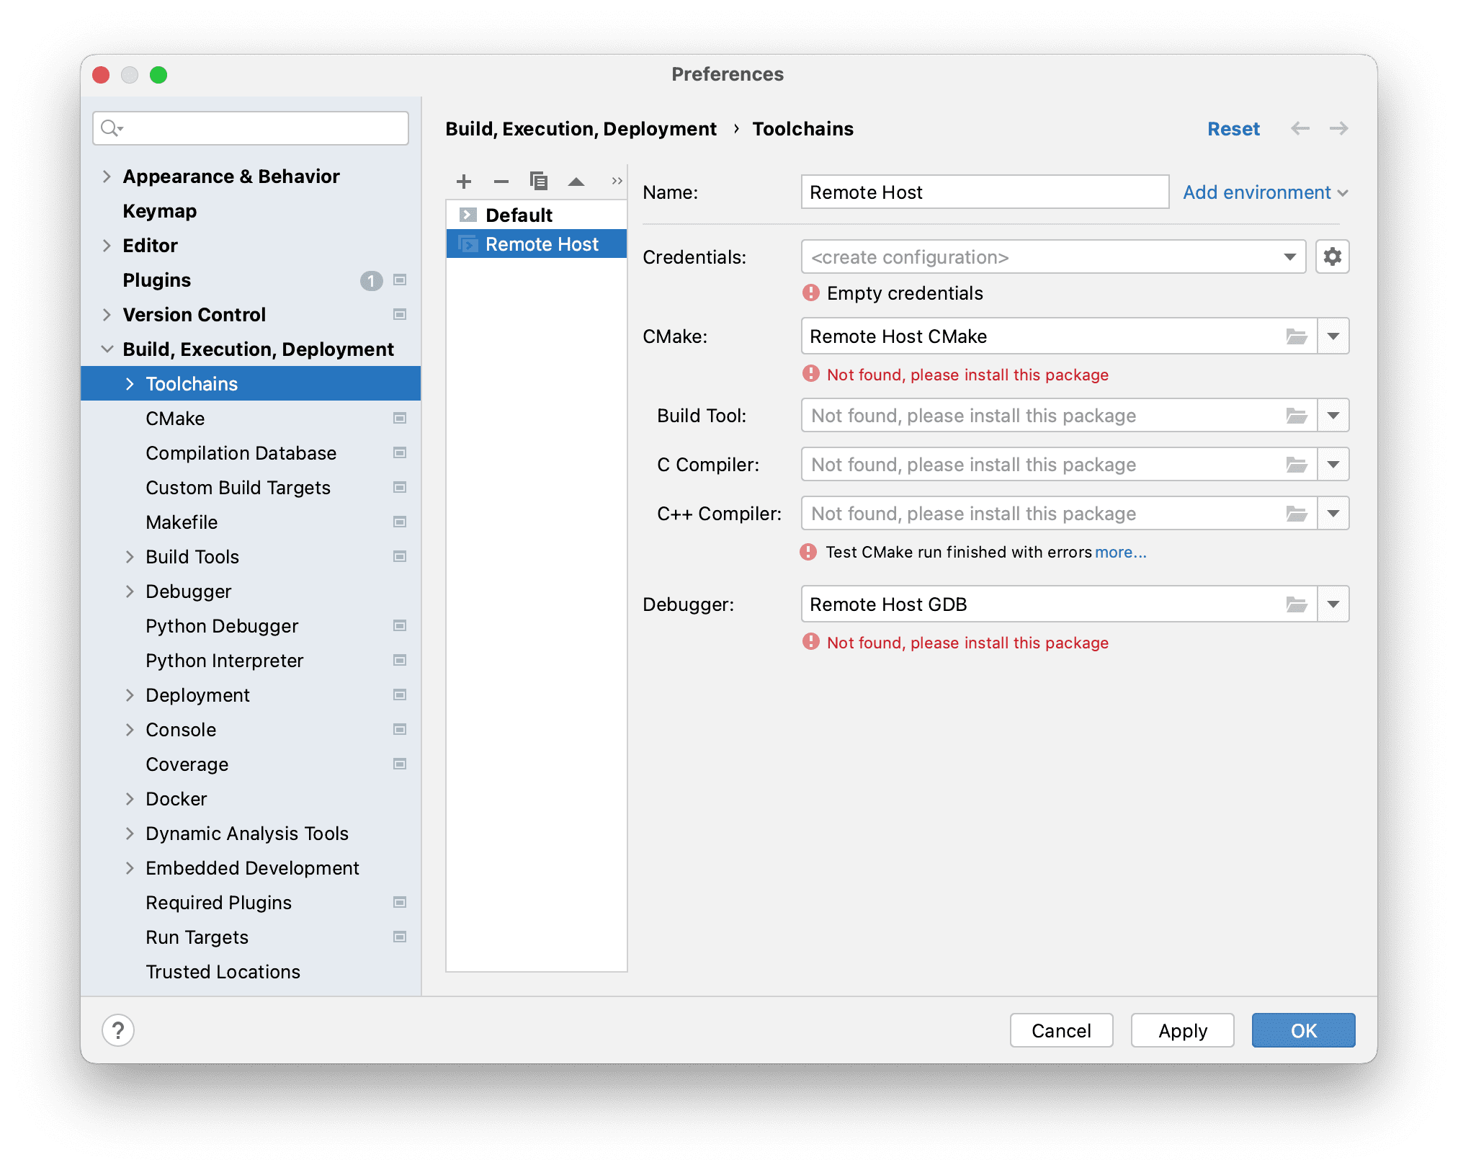Open the Credentials configuration dropdown
Viewport: 1458px width, 1170px height.
tap(1290, 257)
